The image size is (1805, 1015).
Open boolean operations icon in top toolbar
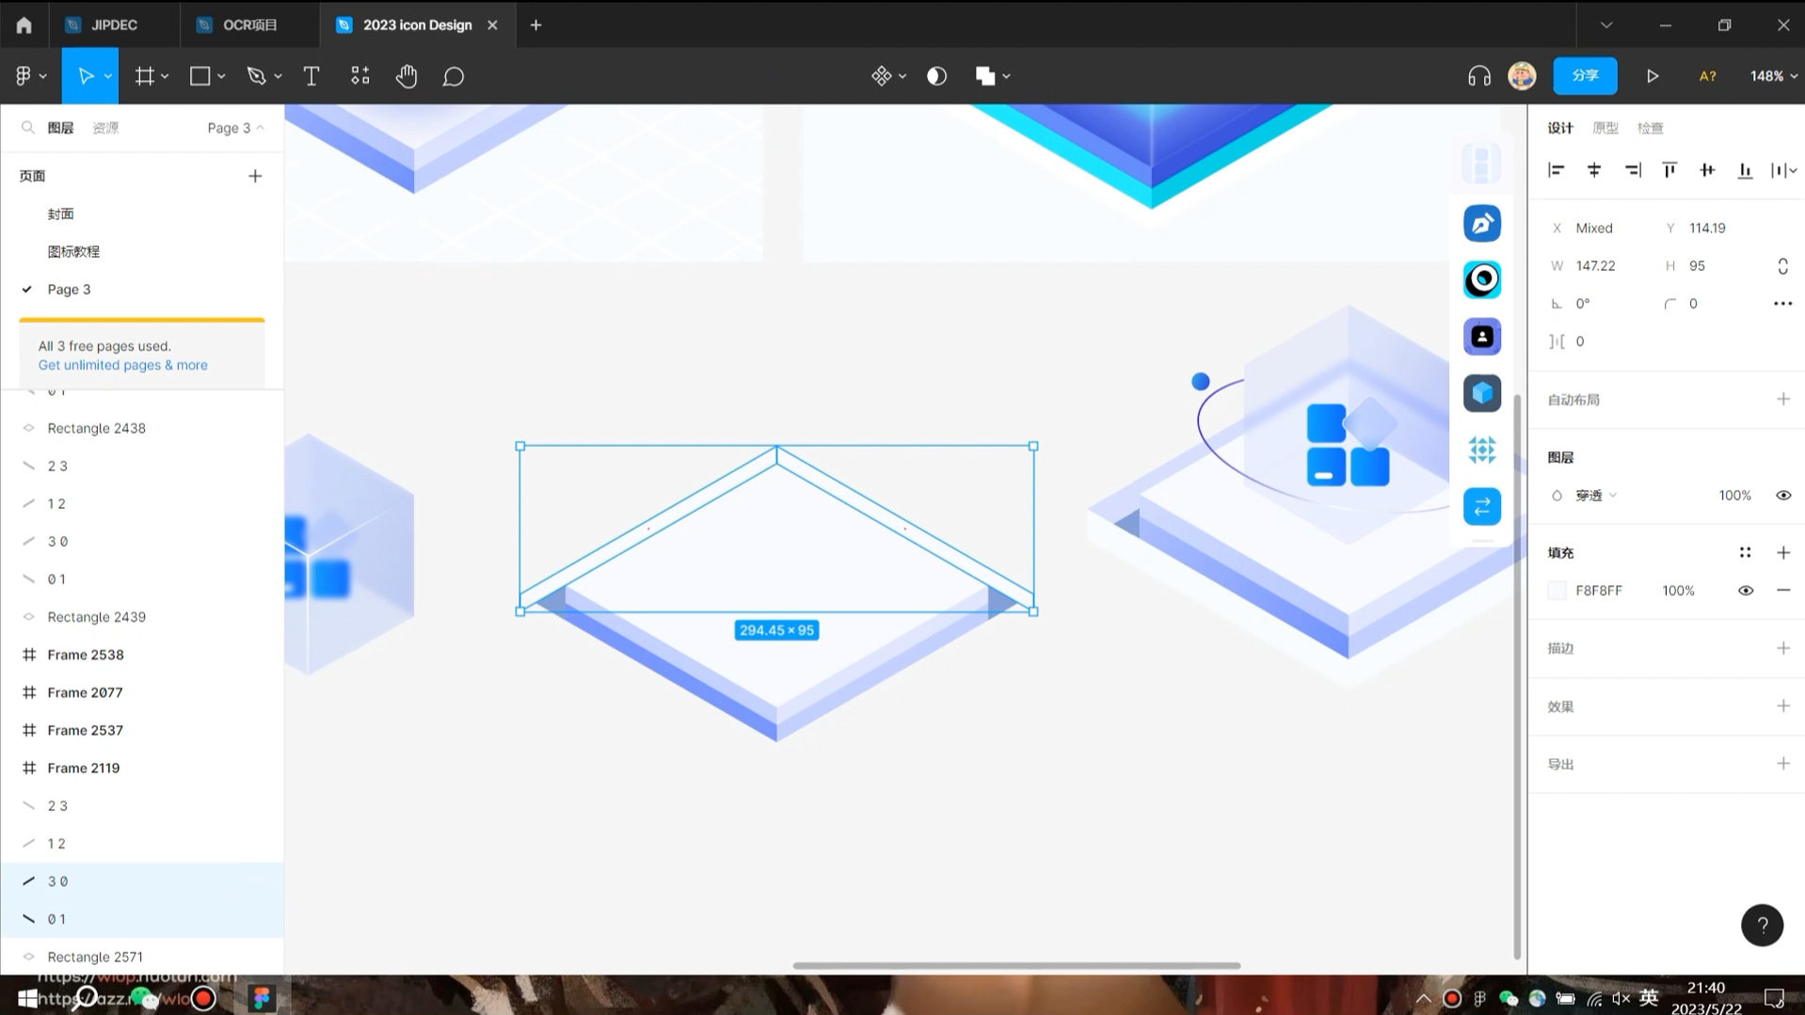[x=985, y=76]
